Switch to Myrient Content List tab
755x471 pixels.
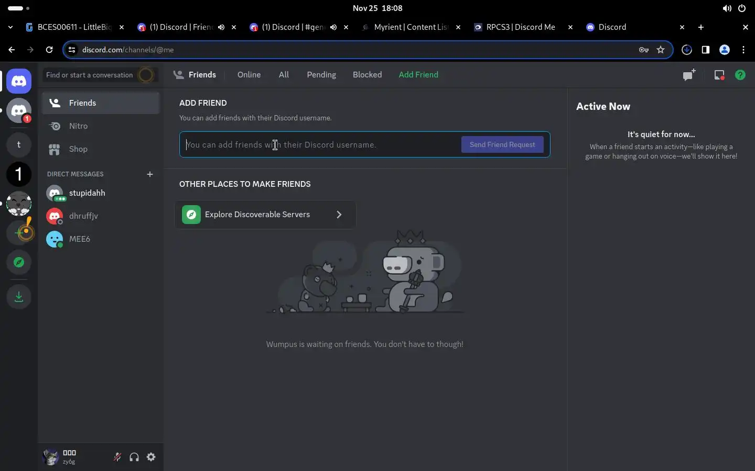coord(411,27)
